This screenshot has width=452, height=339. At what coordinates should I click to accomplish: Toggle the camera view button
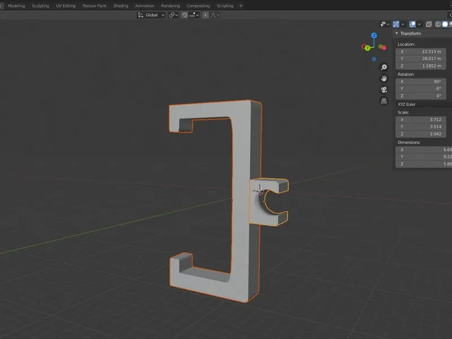pyautogui.click(x=384, y=90)
